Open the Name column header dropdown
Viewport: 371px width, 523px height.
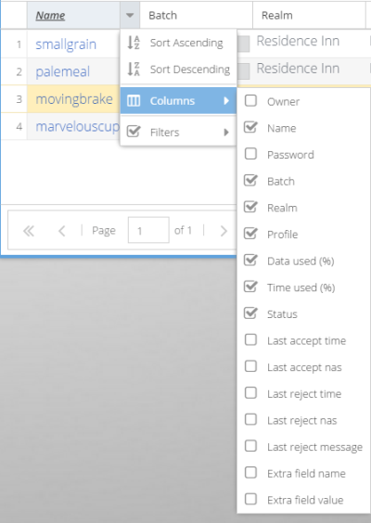pyautogui.click(x=130, y=16)
